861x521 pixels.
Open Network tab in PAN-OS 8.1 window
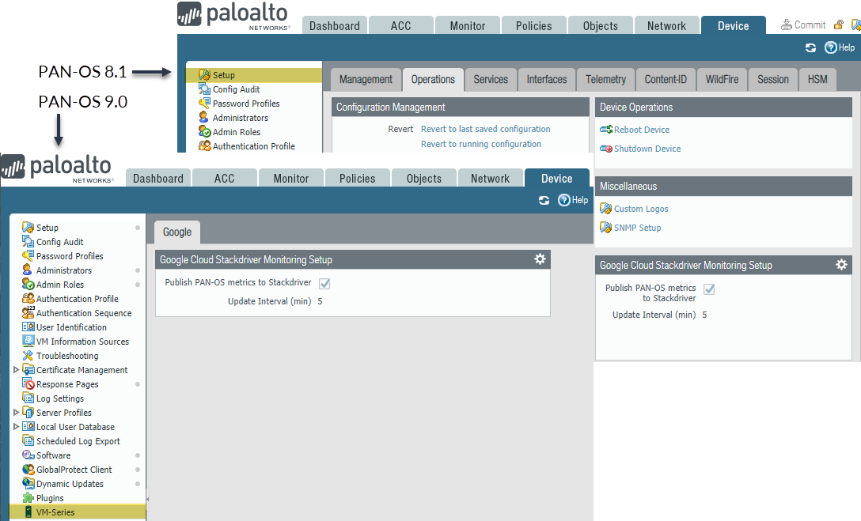(x=666, y=26)
